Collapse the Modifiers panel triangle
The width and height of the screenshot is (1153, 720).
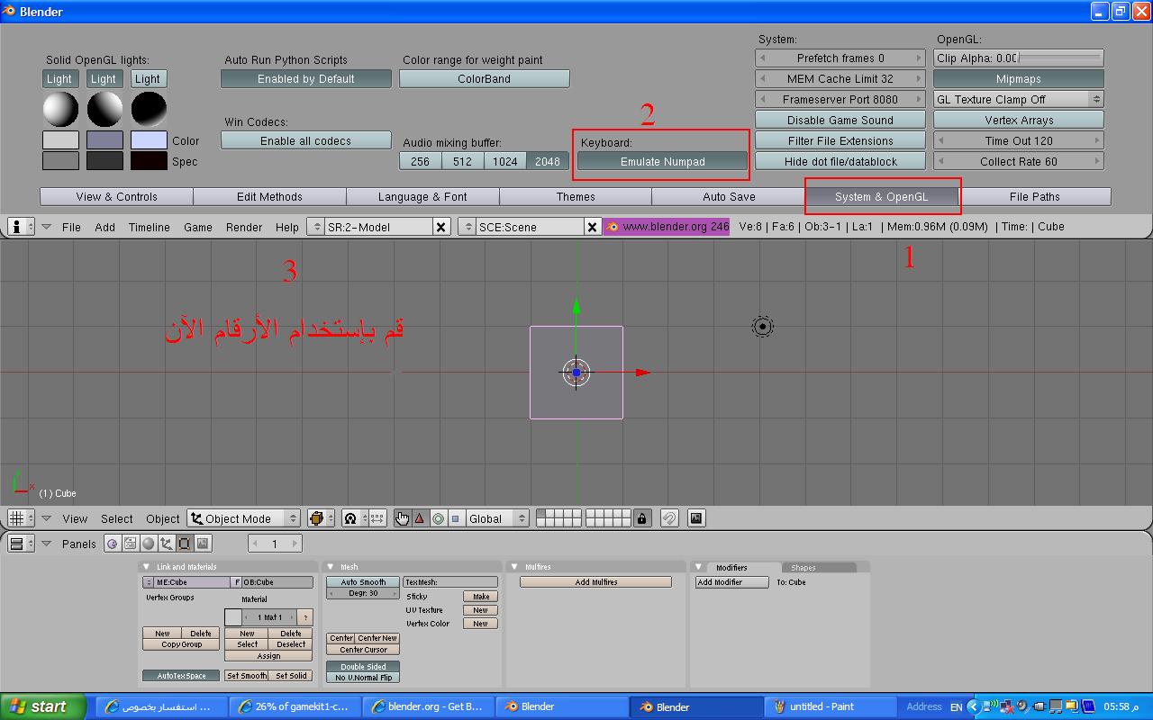click(698, 567)
